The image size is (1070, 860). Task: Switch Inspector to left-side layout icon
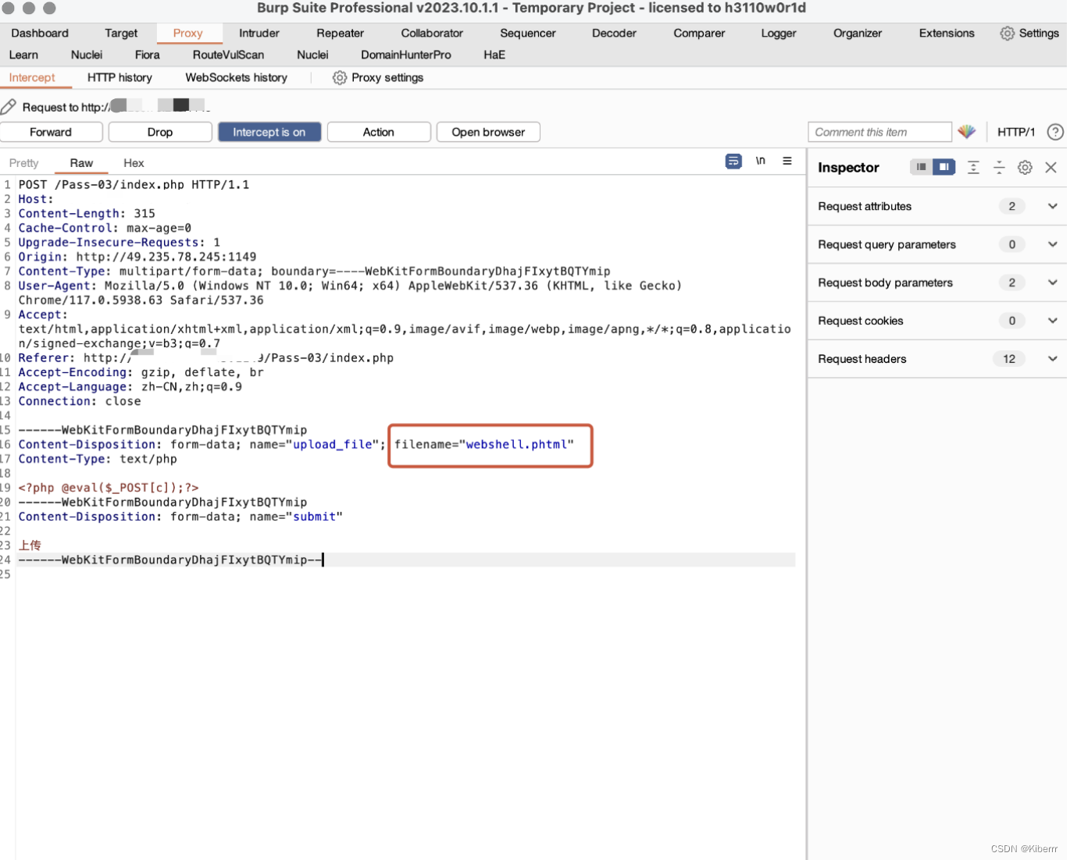[922, 167]
